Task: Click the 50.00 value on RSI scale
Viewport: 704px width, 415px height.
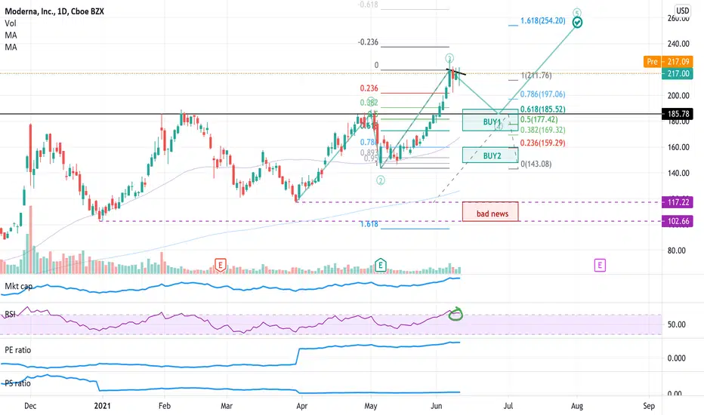Action: click(677, 324)
